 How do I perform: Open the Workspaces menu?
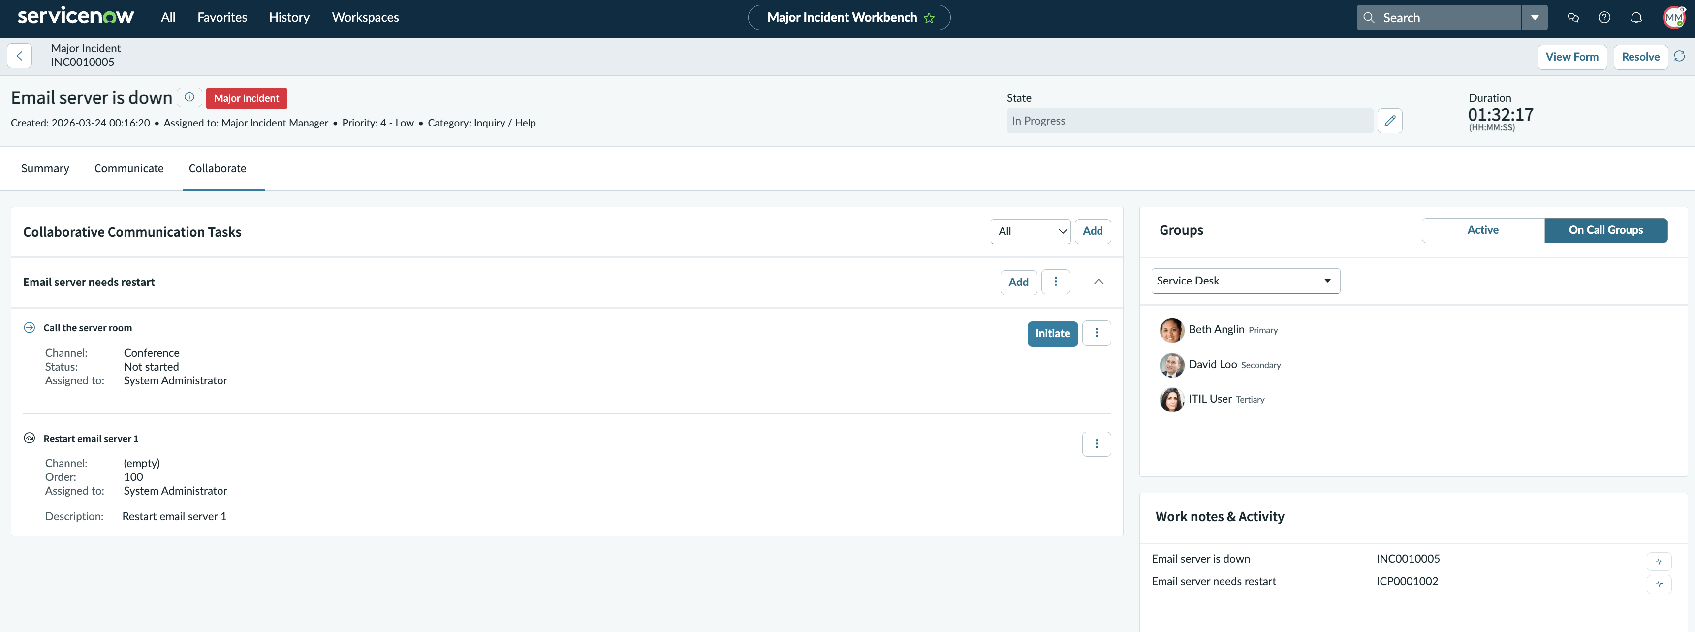pyautogui.click(x=365, y=18)
